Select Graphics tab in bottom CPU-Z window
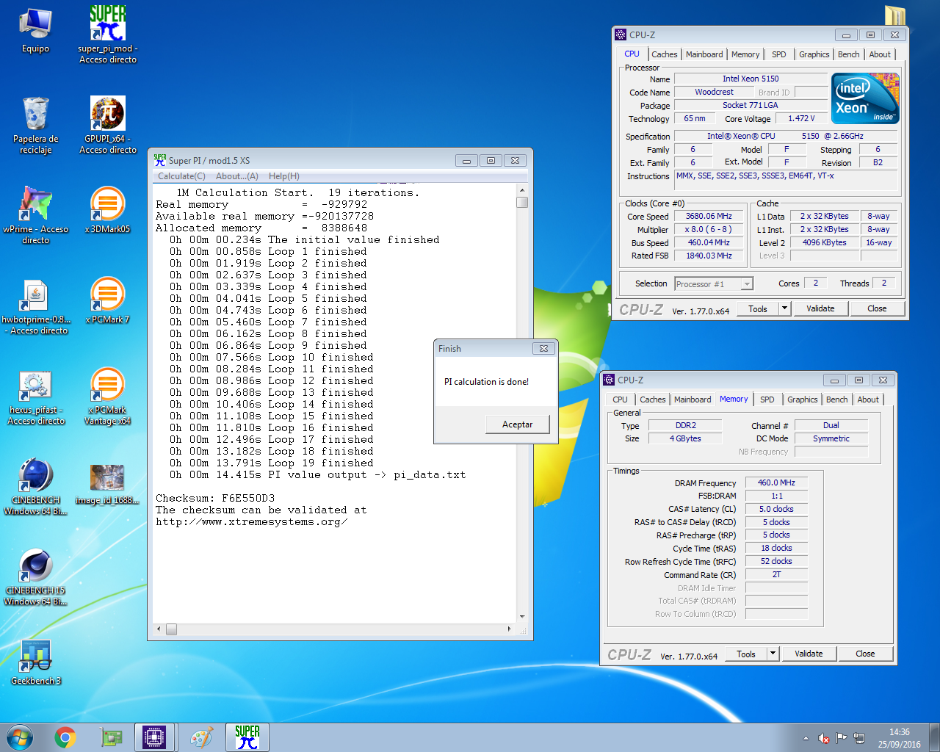 802,399
